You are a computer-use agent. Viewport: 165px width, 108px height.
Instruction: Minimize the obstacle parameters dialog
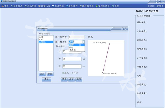coord(122,29)
